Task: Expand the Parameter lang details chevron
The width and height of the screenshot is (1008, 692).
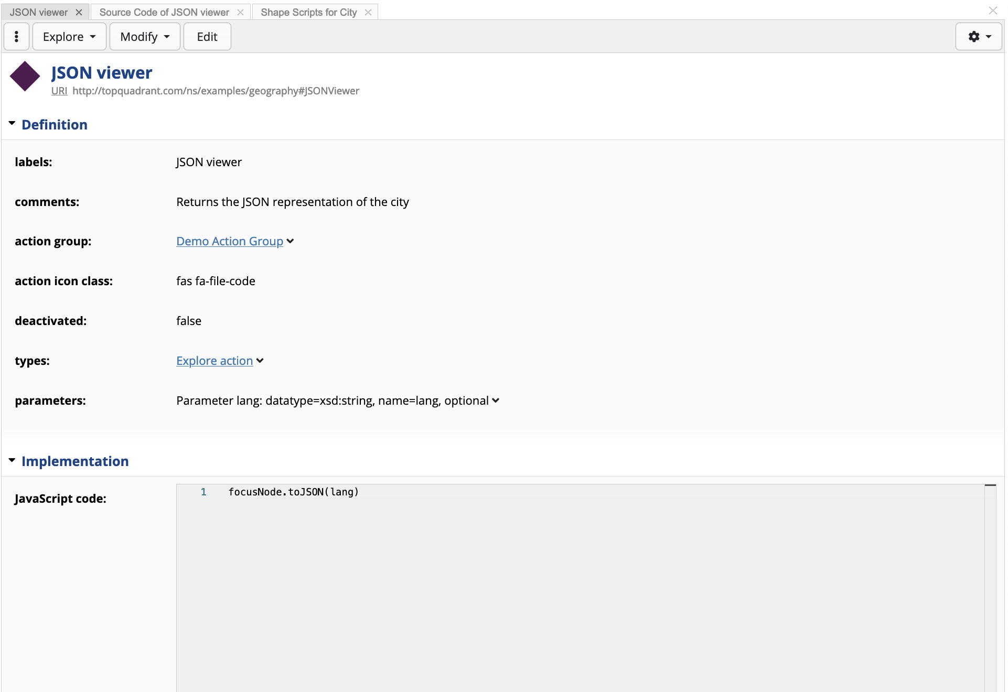Action: pos(496,401)
